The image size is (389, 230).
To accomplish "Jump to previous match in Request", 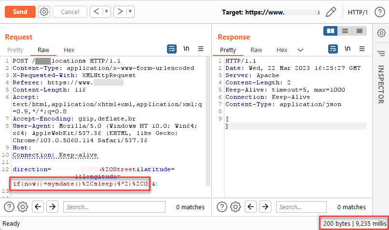I will tap(38, 206).
